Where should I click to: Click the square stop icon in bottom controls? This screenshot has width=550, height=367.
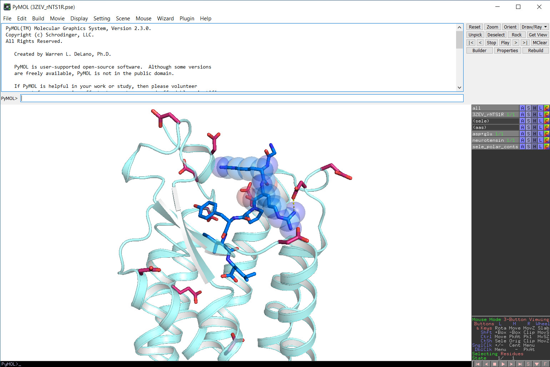click(495, 364)
